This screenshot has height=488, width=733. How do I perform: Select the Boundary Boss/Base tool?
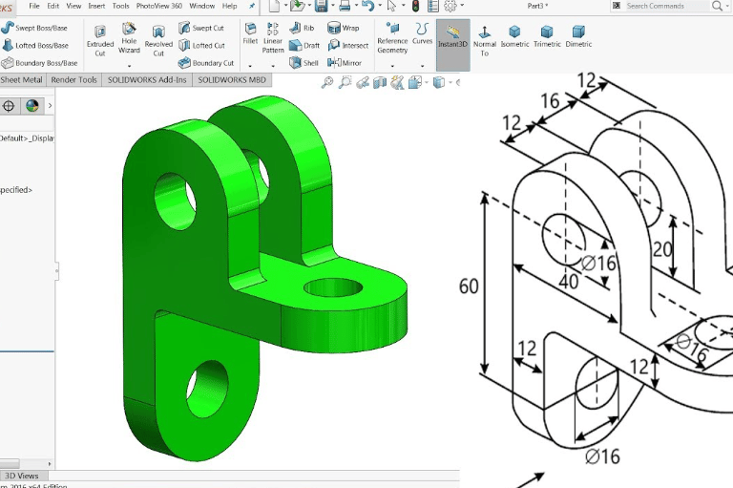pyautogui.click(x=39, y=63)
